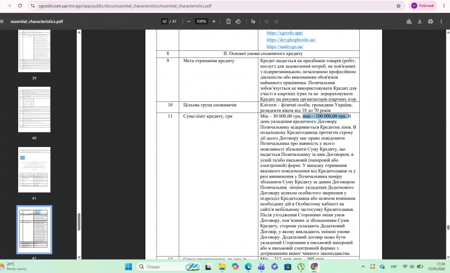Click the file title essential_characteristics.pdf
The width and height of the screenshot is (450, 273).
[x=37, y=22]
